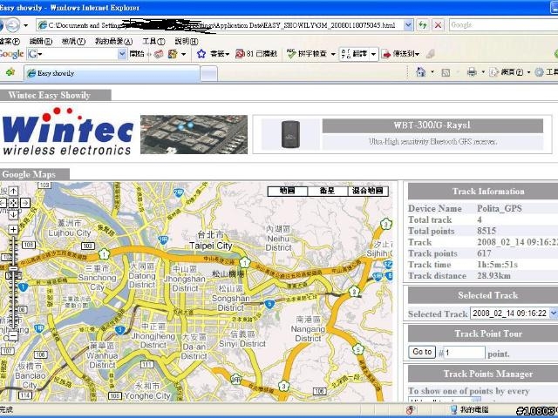Click the map zoom out minus button
The height and width of the screenshot is (418, 558).
(x=13, y=335)
